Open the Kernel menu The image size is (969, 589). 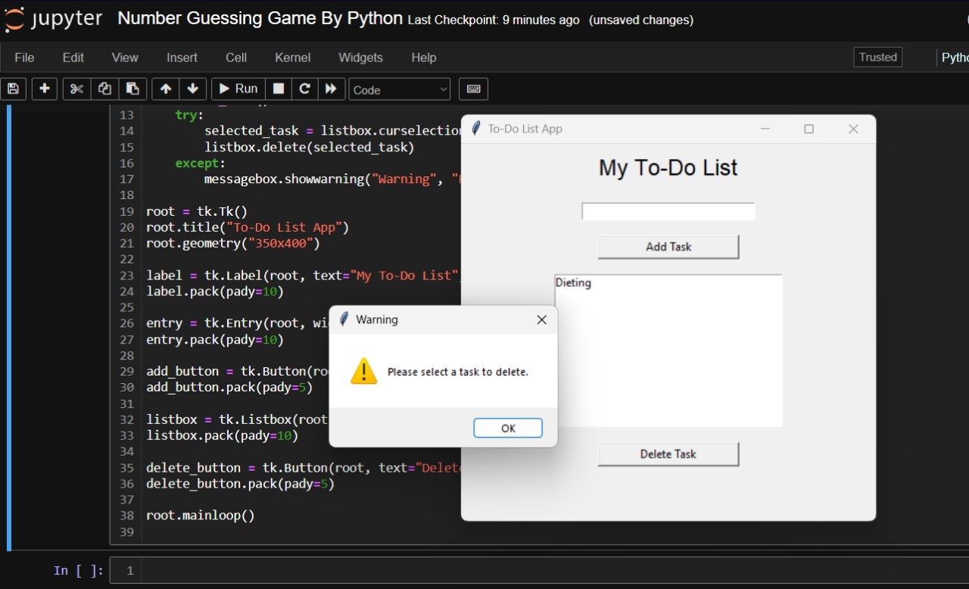[292, 58]
